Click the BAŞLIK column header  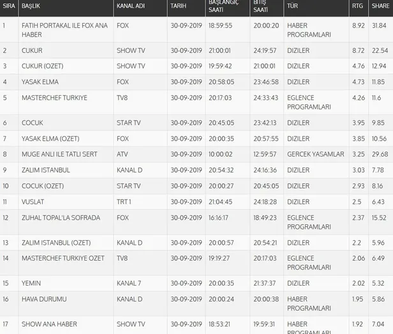tap(31, 6)
